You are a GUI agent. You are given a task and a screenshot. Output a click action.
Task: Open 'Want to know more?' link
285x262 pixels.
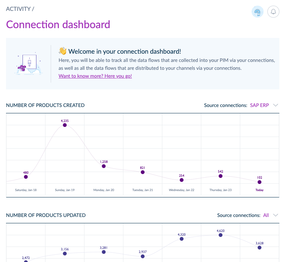click(x=95, y=76)
